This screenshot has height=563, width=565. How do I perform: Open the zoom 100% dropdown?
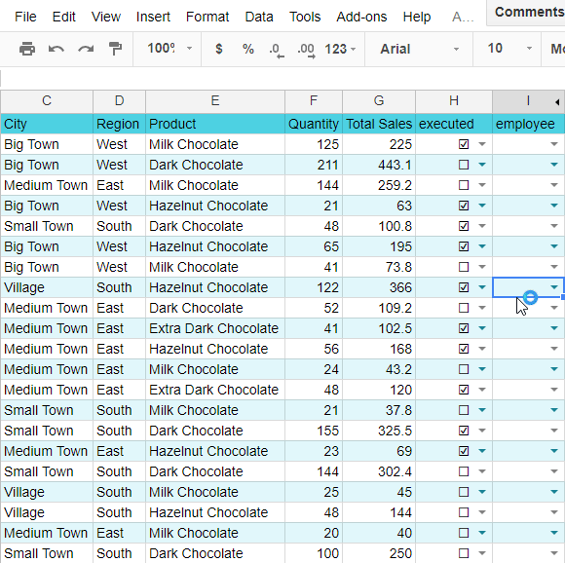(x=169, y=49)
